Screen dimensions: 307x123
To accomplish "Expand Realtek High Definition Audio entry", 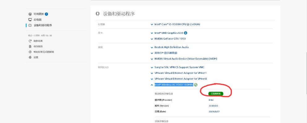I will coord(152,47).
